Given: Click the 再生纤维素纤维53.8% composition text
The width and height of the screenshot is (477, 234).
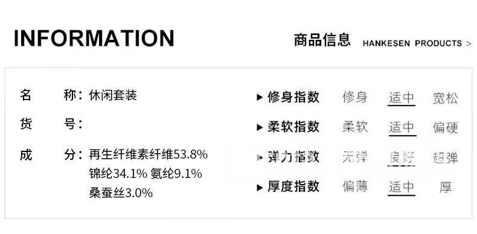Looking at the screenshot, I should pyautogui.click(x=148, y=154).
